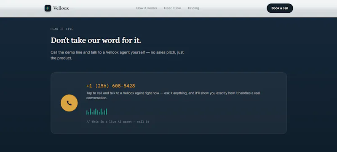The width and height of the screenshot is (337, 152).
Task: Click the Velloox logo icon
Action: click(x=48, y=8)
